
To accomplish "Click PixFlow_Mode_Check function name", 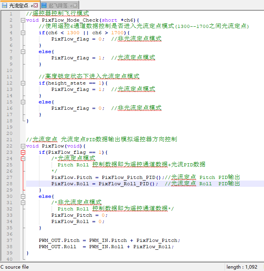I will tap(70, 20).
